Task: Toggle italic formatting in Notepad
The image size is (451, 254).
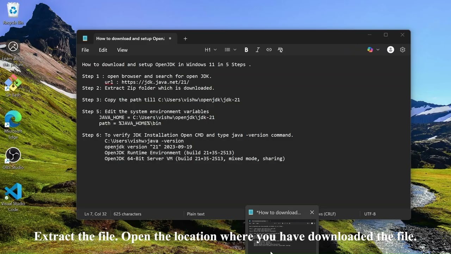Action: point(258,50)
